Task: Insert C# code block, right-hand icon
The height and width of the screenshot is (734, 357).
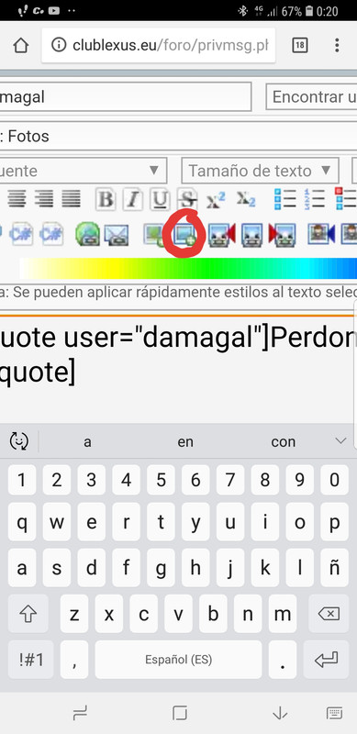Action: pyautogui.click(x=51, y=234)
